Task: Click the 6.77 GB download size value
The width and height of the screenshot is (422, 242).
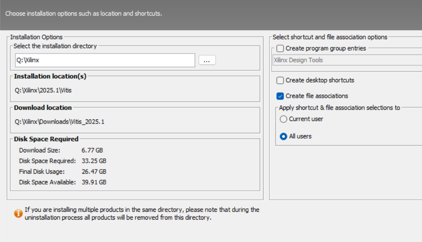Action: [92, 151]
